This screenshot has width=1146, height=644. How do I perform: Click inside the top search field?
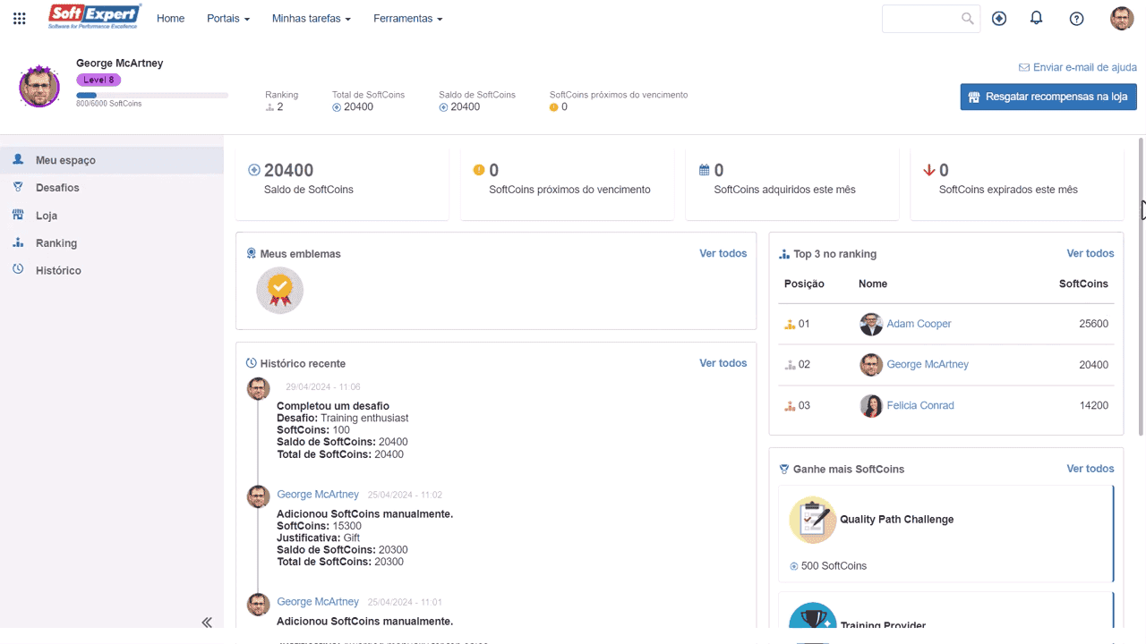[922, 19]
